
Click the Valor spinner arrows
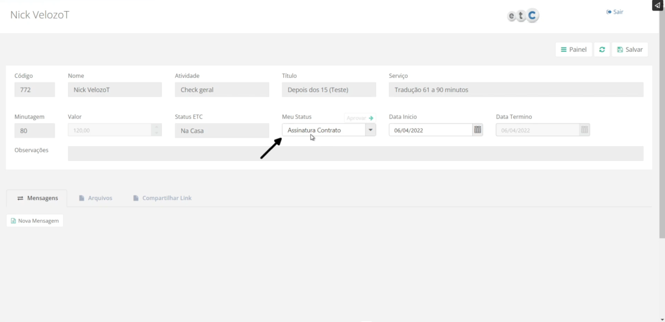point(156,130)
